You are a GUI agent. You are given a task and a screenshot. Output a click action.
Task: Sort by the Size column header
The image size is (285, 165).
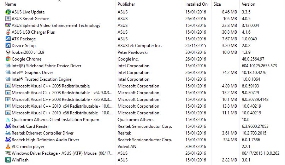pyautogui.click(x=217, y=4)
